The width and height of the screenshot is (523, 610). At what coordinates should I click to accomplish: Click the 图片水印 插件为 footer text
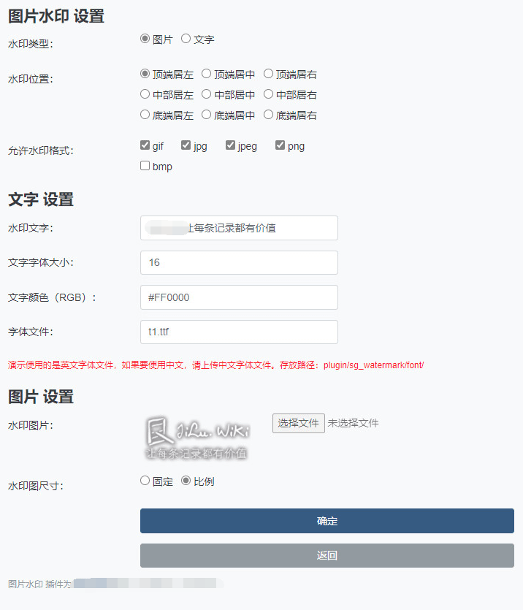(39, 584)
